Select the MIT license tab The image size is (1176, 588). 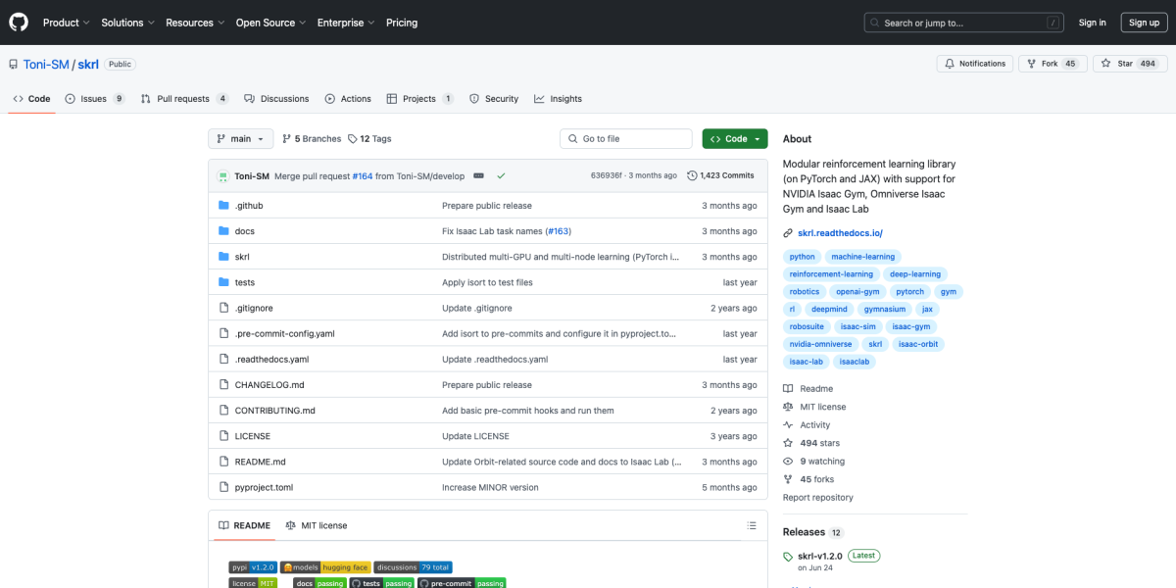[x=316, y=525]
